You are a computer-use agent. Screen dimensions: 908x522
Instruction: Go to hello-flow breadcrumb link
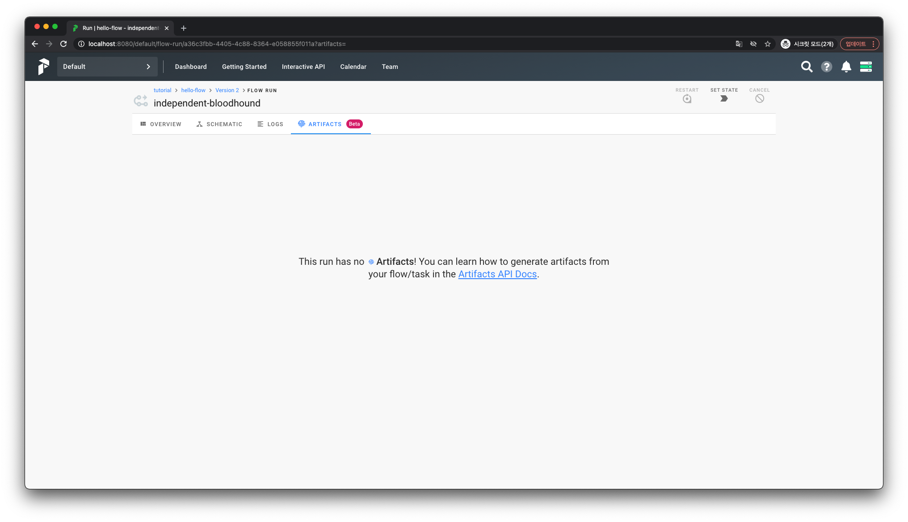click(193, 90)
